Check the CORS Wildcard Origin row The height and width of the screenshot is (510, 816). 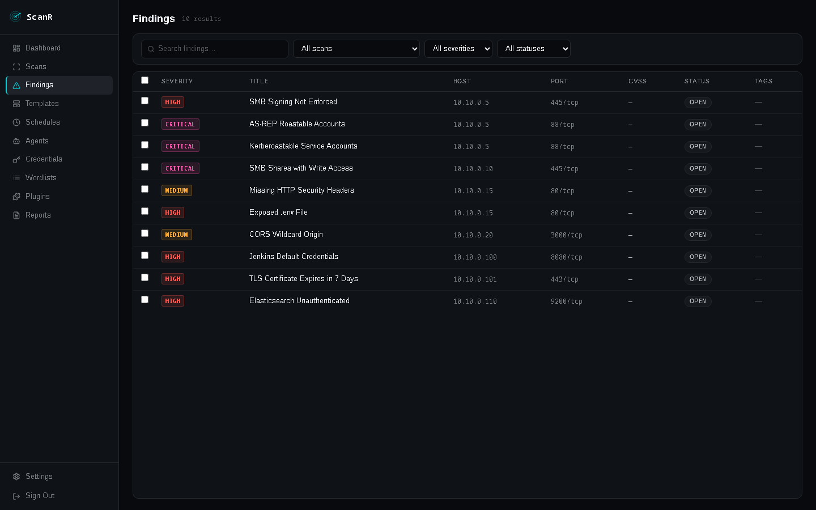(x=144, y=233)
